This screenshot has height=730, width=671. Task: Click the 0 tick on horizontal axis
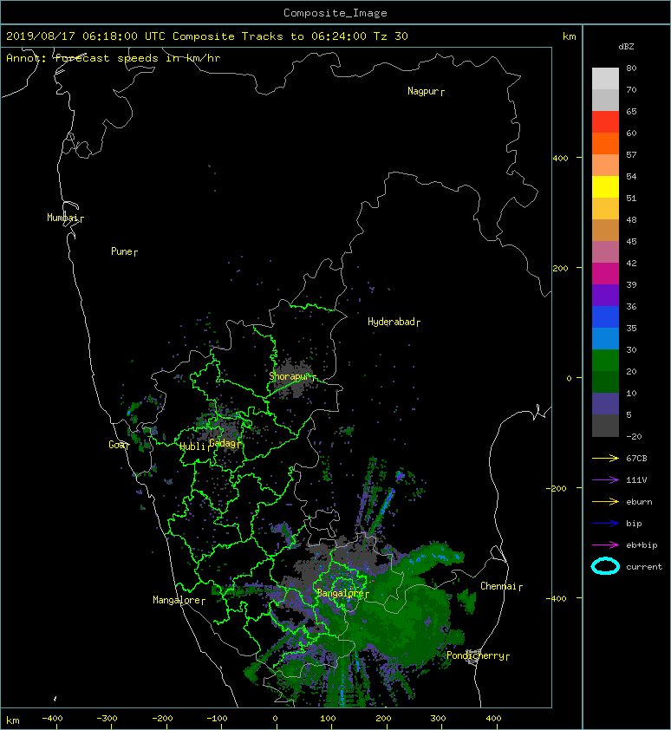(x=275, y=719)
